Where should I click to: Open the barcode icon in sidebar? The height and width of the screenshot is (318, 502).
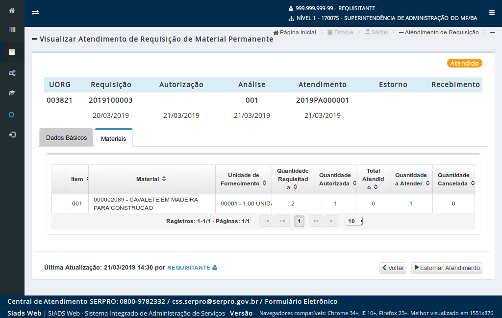click(12, 30)
